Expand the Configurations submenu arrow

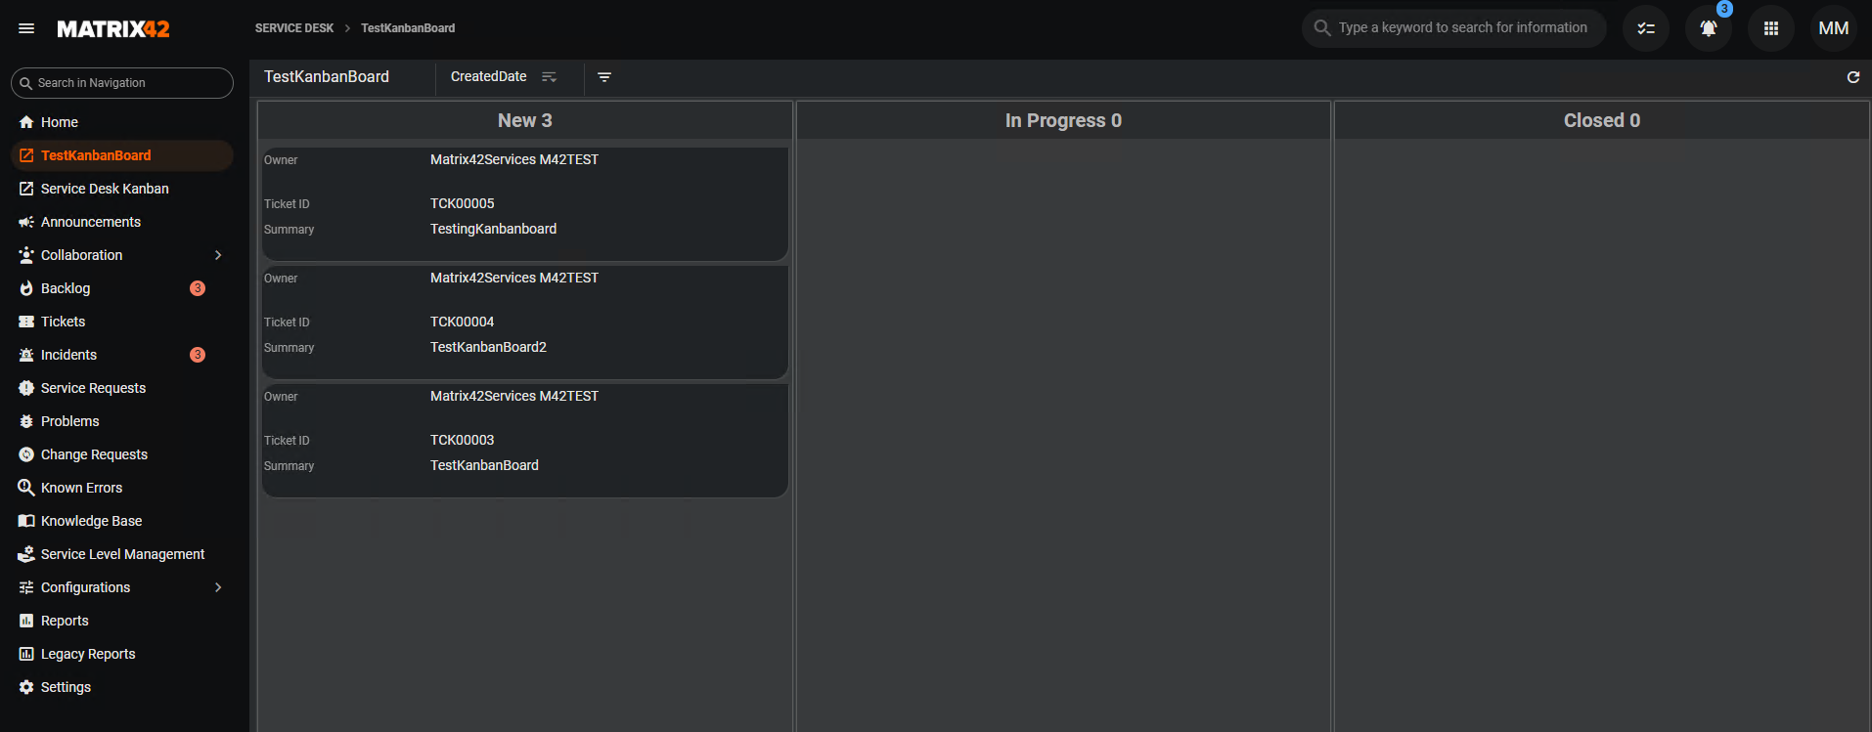tap(218, 587)
